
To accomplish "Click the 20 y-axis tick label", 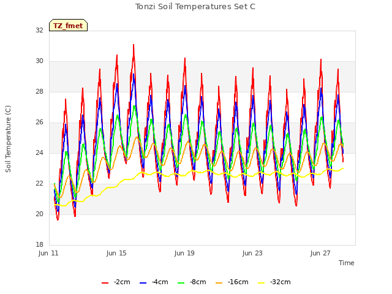I will tap(39, 214).
